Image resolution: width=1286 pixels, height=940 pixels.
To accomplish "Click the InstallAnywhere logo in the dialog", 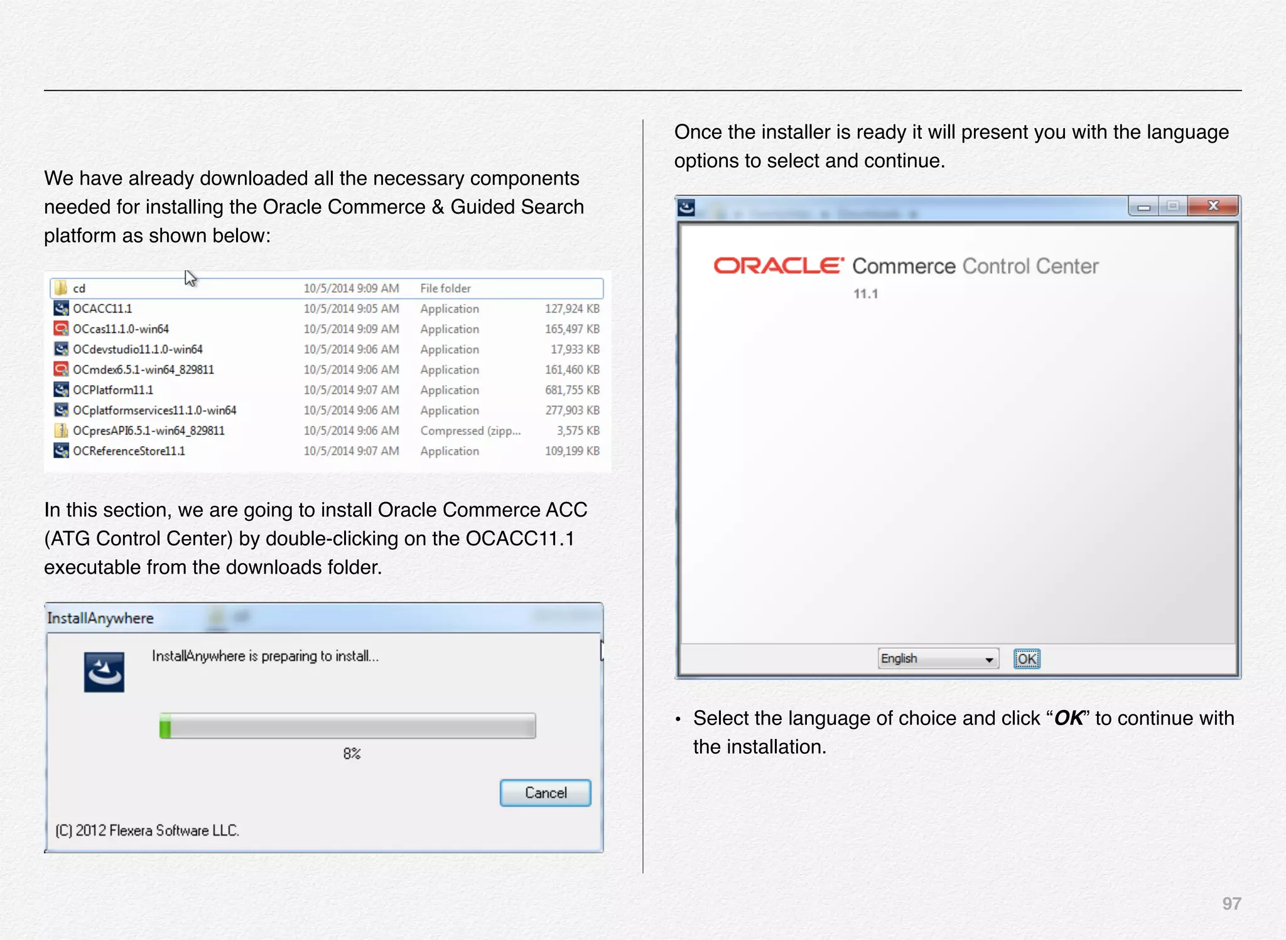I will pos(104,672).
